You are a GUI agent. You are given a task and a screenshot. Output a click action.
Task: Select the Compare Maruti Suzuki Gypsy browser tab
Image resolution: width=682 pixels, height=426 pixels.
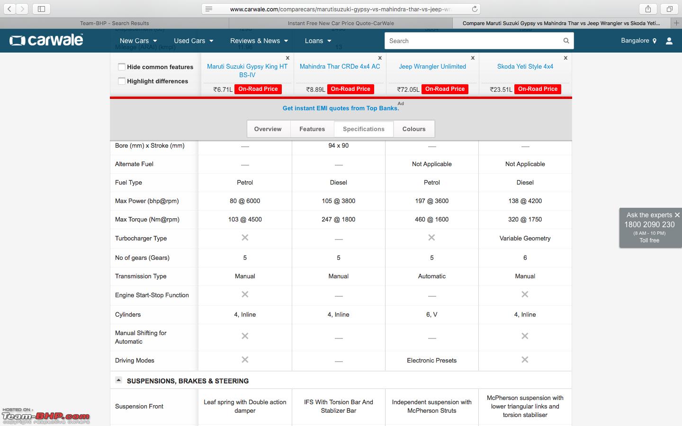[561, 23]
